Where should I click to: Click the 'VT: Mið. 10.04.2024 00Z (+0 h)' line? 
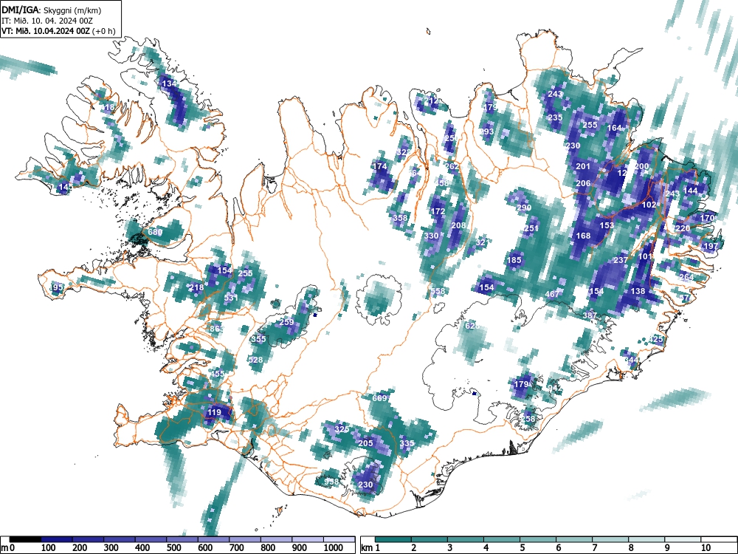(x=58, y=31)
